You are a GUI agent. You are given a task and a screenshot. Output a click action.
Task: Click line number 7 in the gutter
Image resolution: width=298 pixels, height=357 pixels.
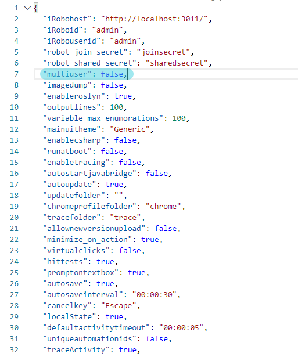(16, 74)
